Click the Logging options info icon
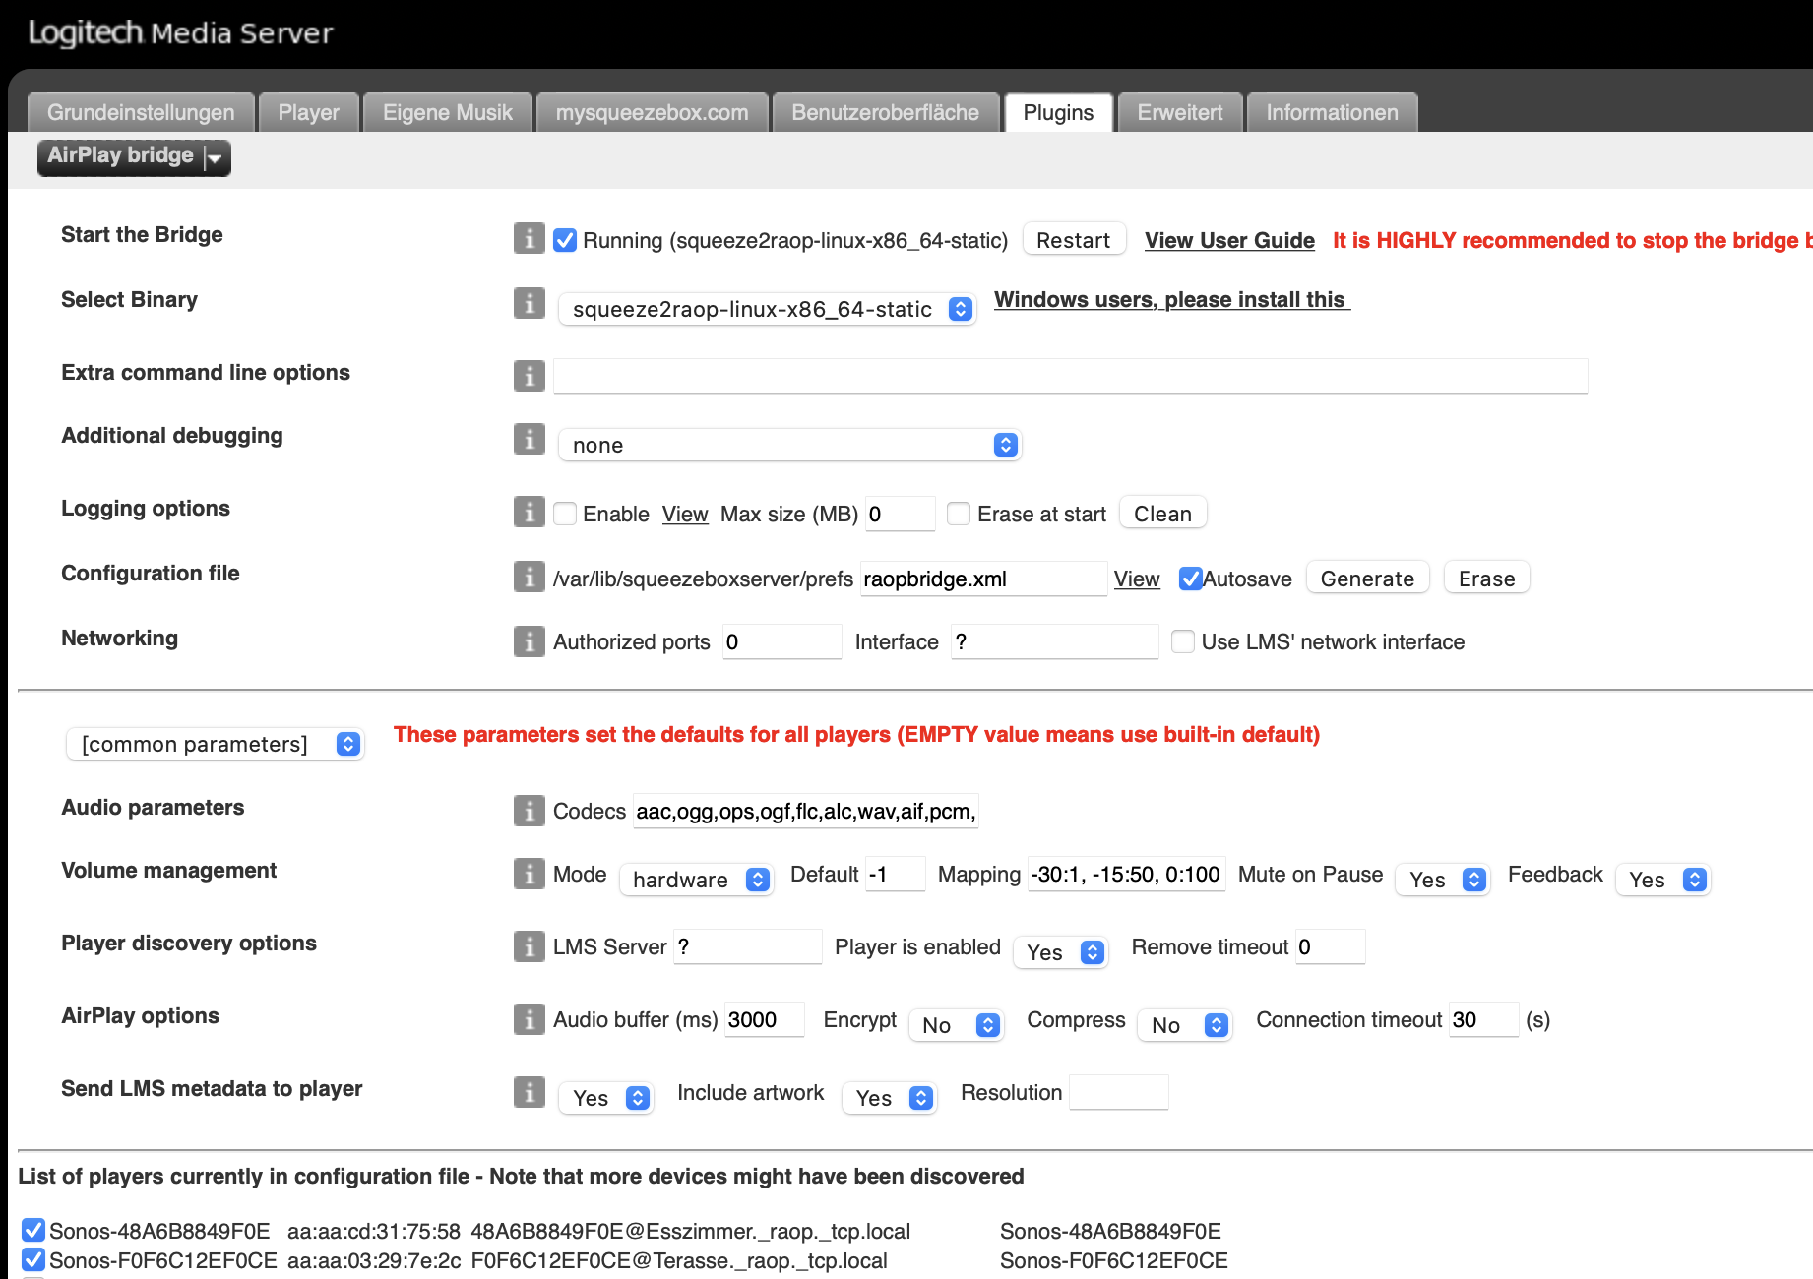This screenshot has height=1279, width=1813. pyautogui.click(x=529, y=512)
